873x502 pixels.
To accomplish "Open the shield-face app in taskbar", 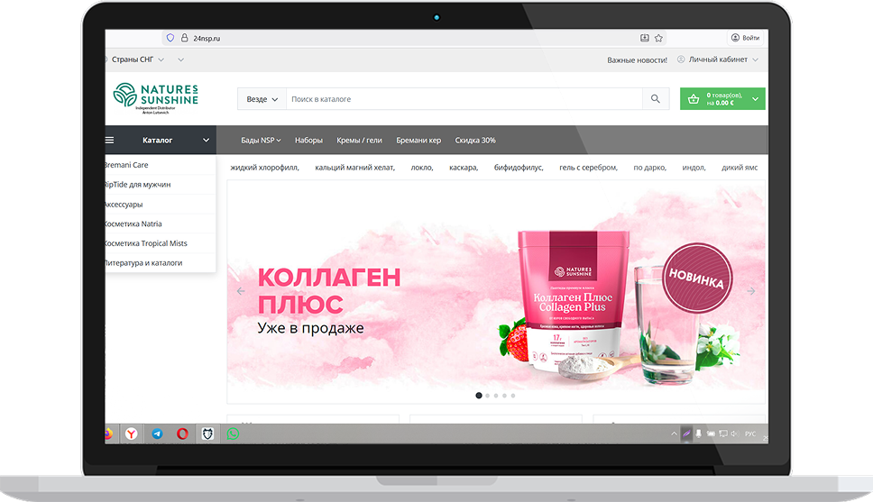I will click(x=207, y=434).
